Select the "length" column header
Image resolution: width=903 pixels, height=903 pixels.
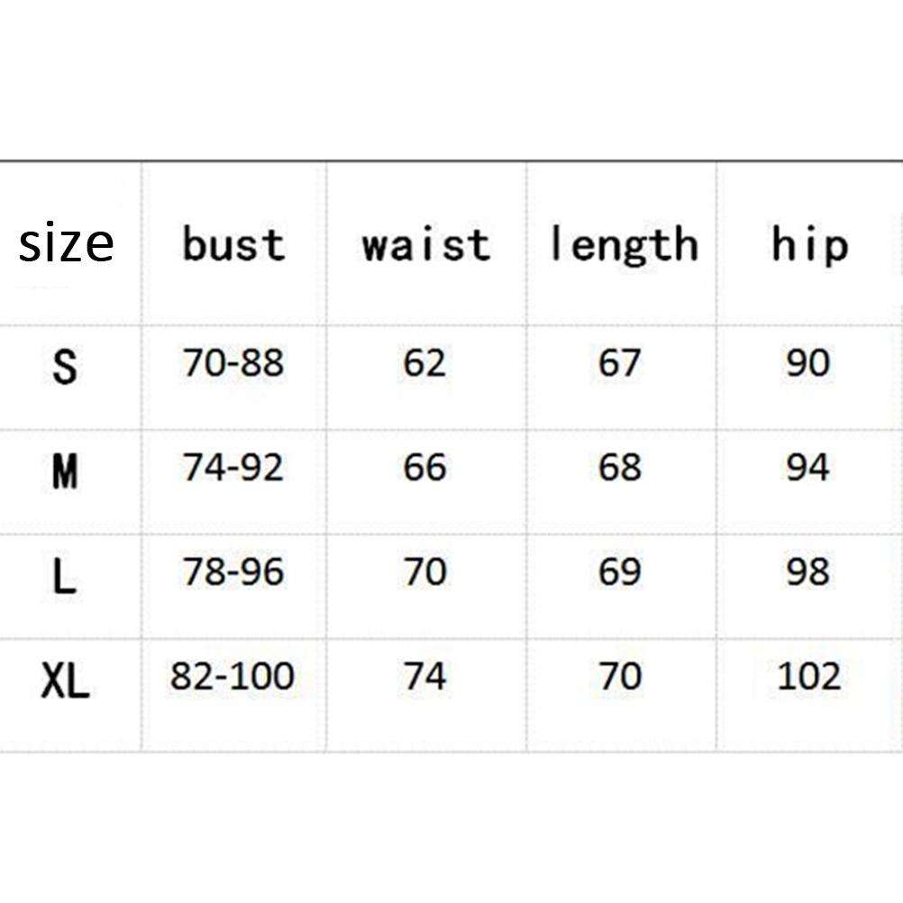click(x=624, y=244)
